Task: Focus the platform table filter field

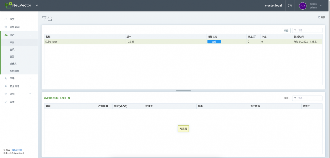Action: pos(307,30)
